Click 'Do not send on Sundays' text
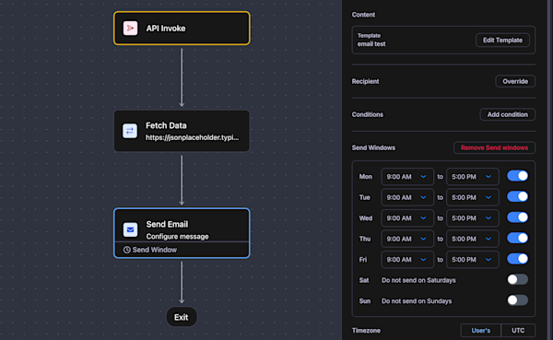The image size is (553, 340). pos(417,301)
